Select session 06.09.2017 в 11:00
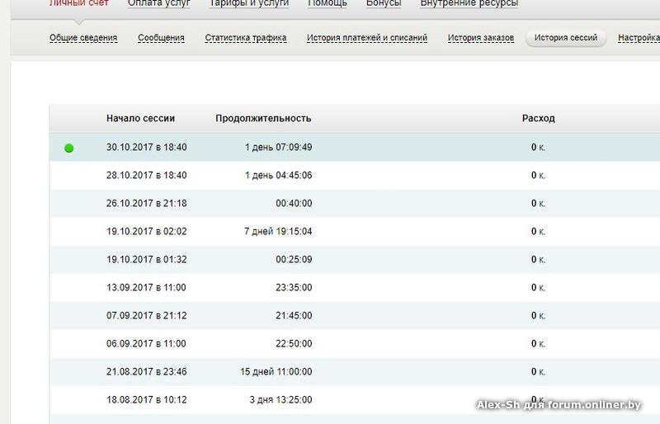Image resolution: width=660 pixels, height=424 pixels. click(146, 344)
